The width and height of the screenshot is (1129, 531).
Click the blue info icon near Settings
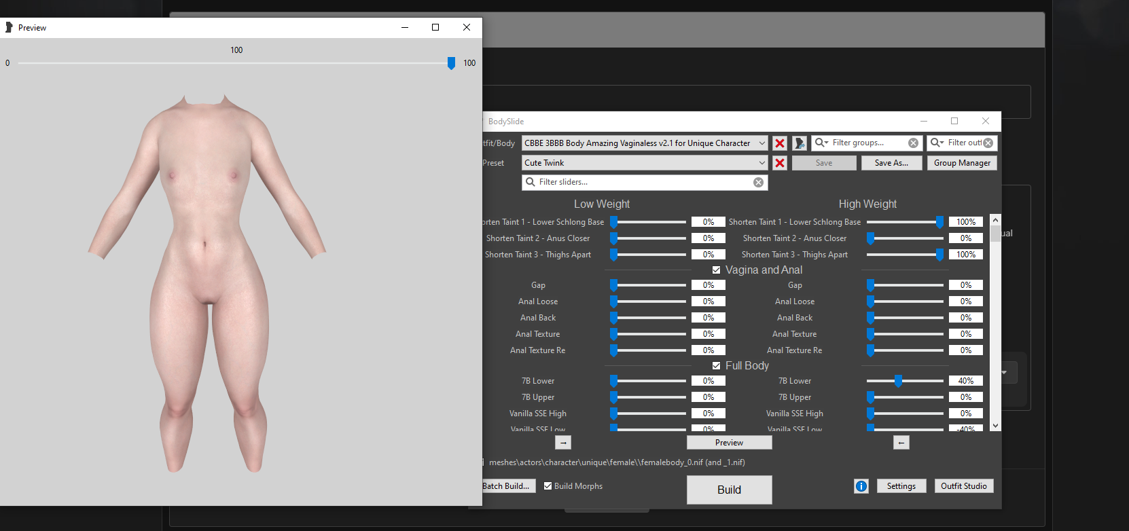click(x=861, y=486)
